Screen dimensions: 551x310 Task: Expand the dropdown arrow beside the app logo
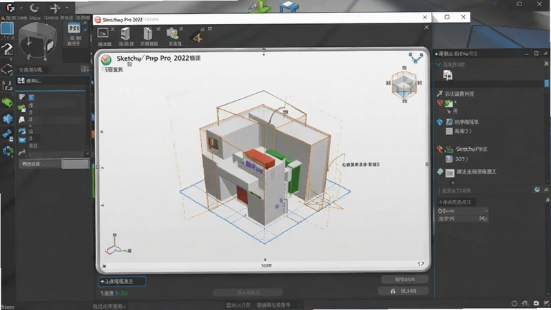point(21,8)
